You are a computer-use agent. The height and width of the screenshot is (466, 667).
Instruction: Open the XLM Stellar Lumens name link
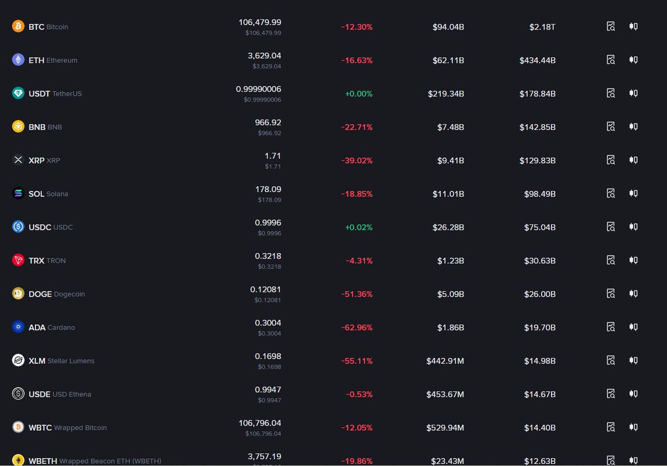62,360
